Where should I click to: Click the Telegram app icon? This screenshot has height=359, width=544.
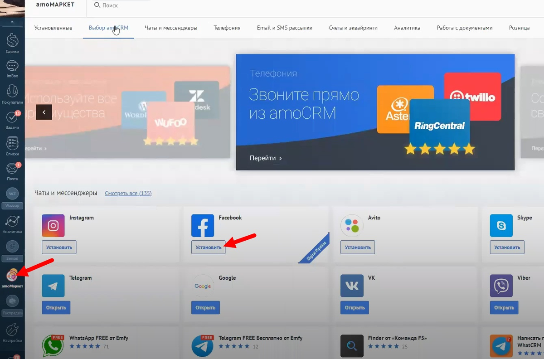tap(53, 286)
